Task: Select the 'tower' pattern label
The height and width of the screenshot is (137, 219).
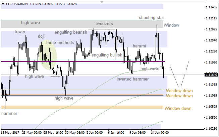Action: [x=20, y=32]
